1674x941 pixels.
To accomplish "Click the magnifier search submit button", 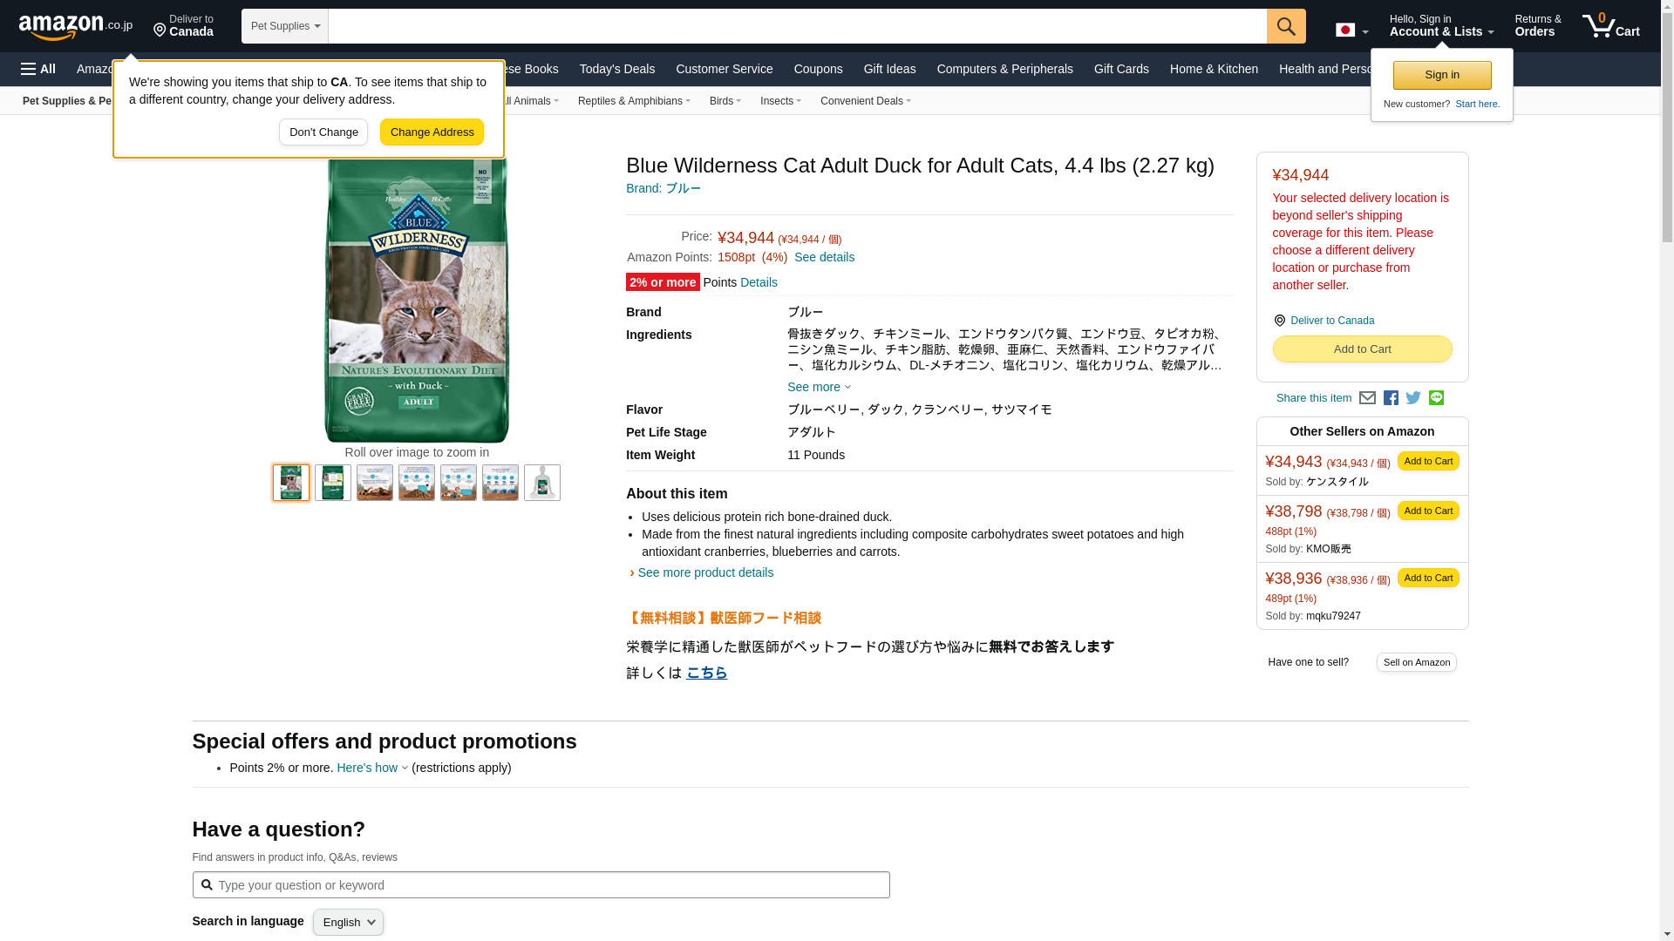I will click(x=1286, y=26).
